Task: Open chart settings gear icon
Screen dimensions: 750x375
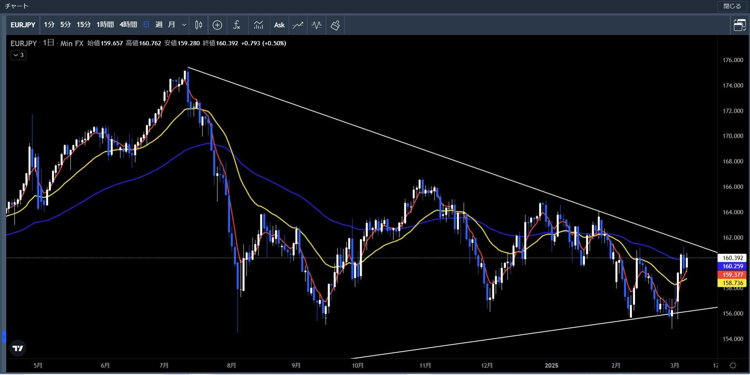Action: [x=733, y=366]
